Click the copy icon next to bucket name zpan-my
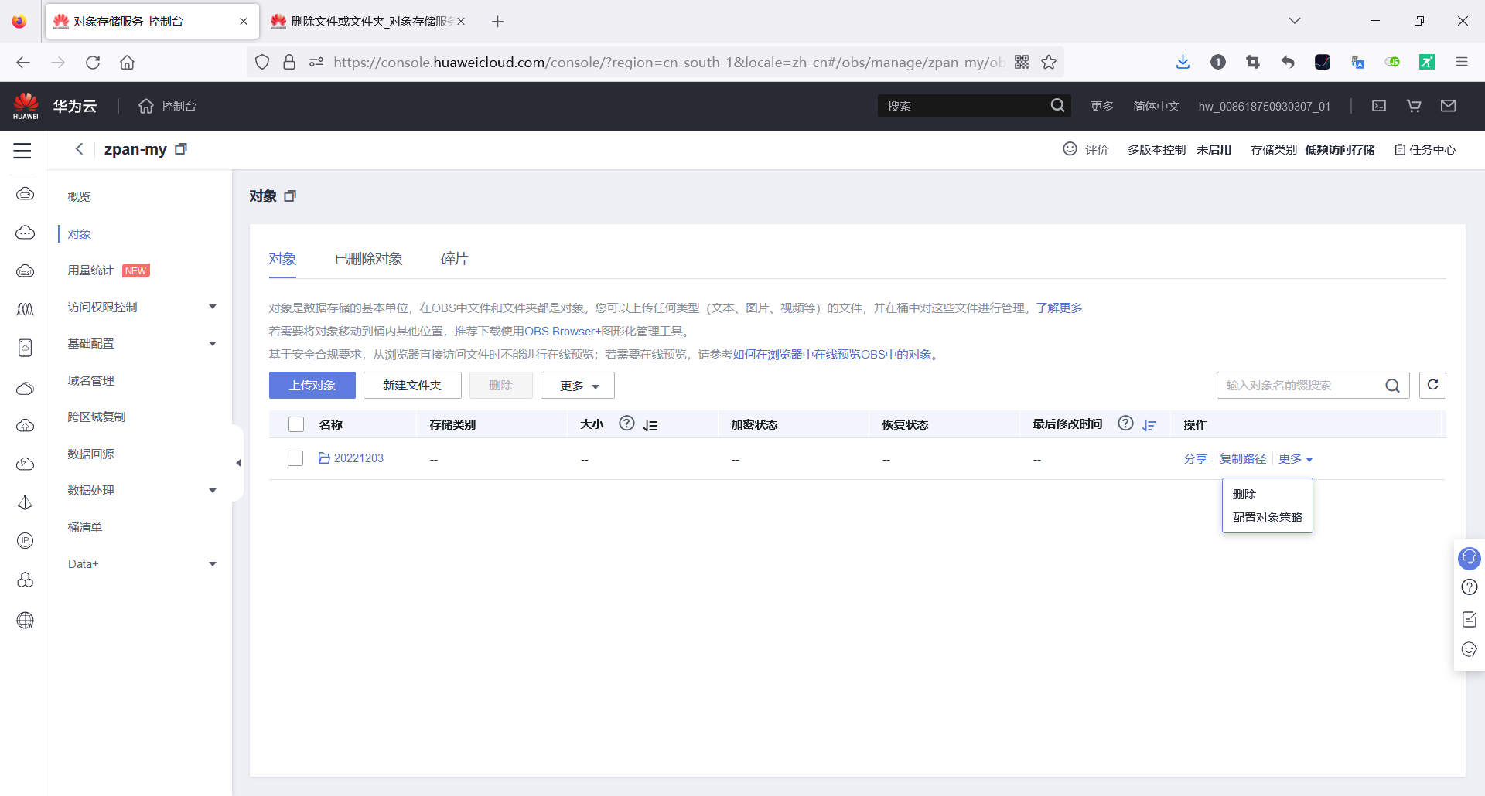 [x=181, y=148]
